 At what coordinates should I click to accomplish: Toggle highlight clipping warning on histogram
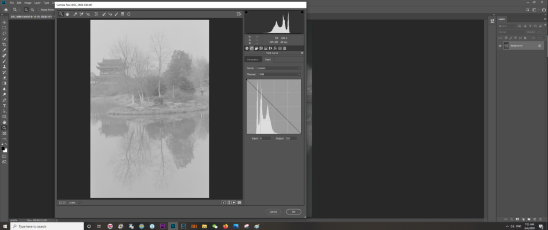[x=302, y=12]
